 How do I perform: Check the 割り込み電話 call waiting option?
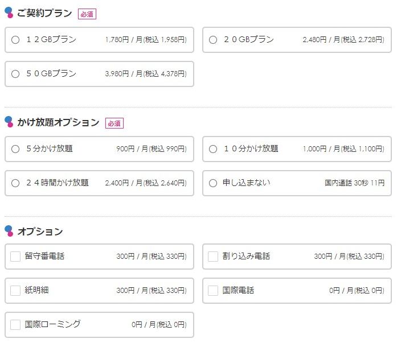pyautogui.click(x=213, y=257)
